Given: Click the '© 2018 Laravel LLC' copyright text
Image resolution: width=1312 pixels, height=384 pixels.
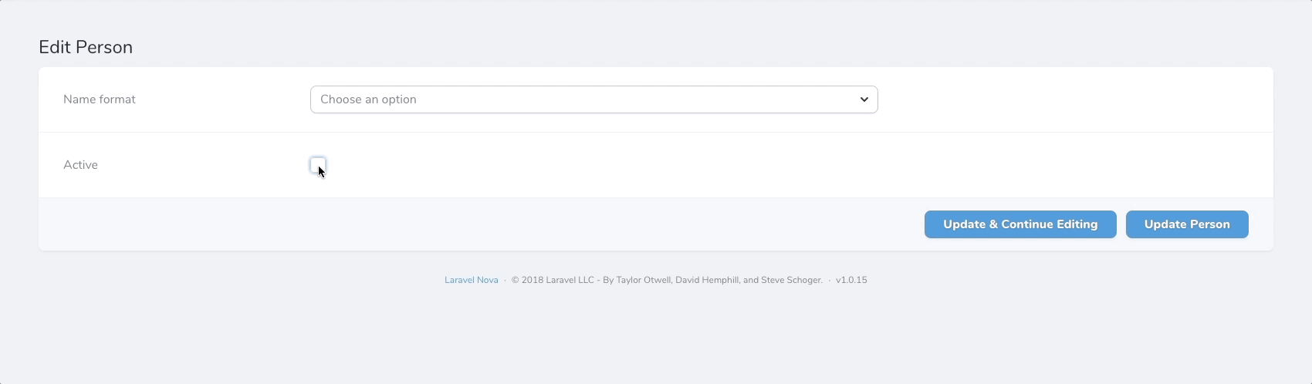Looking at the screenshot, I should tap(553, 280).
